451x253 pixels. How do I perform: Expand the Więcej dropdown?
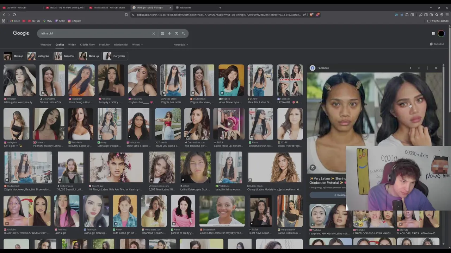[137, 45]
